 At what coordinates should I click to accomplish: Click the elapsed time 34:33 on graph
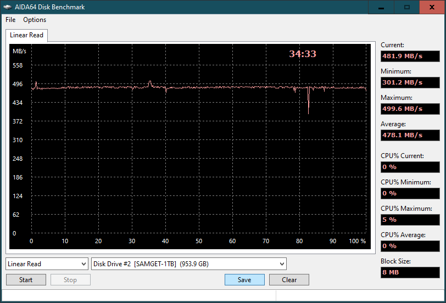click(303, 54)
